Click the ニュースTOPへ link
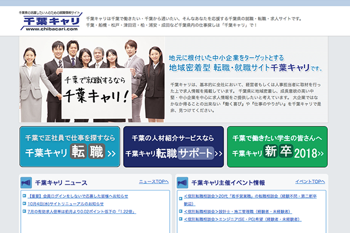This screenshot has width=350, height=233. coord(154,182)
